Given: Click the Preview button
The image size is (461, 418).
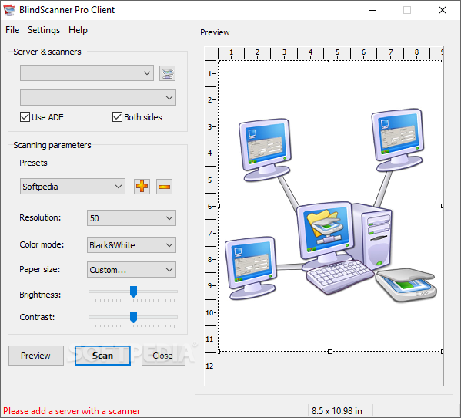Looking at the screenshot, I should coord(36,356).
